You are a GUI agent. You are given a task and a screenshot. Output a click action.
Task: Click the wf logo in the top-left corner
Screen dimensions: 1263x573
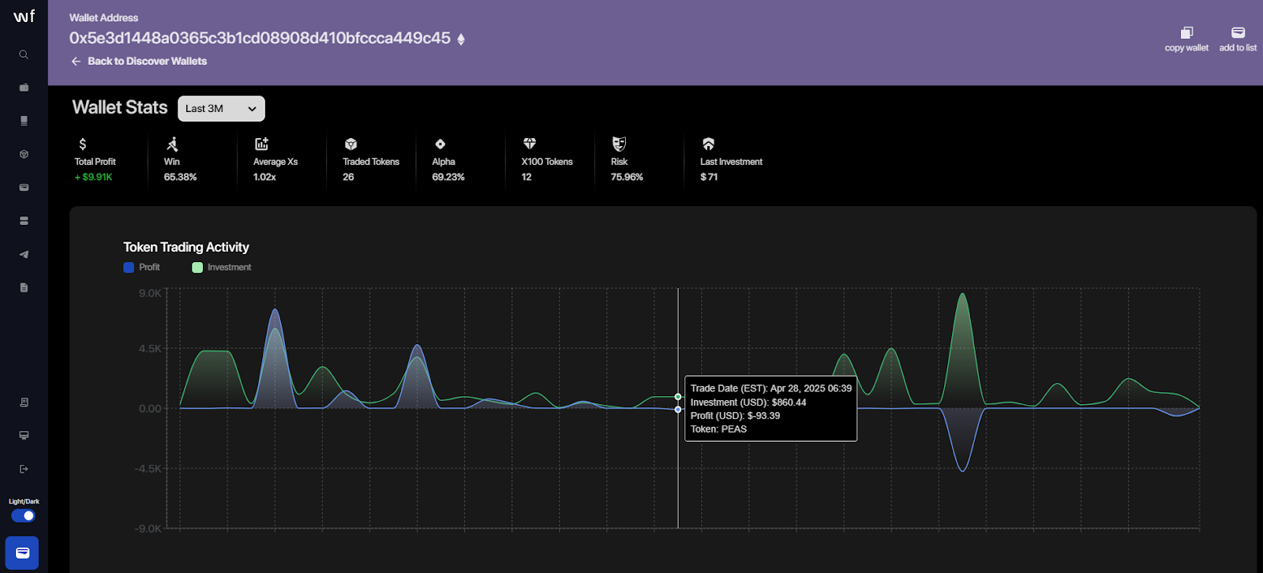click(x=24, y=16)
